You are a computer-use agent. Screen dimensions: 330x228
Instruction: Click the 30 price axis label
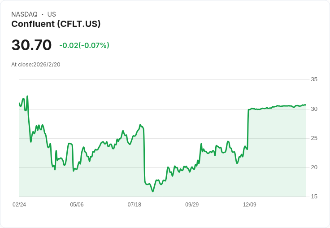[x=314, y=109]
